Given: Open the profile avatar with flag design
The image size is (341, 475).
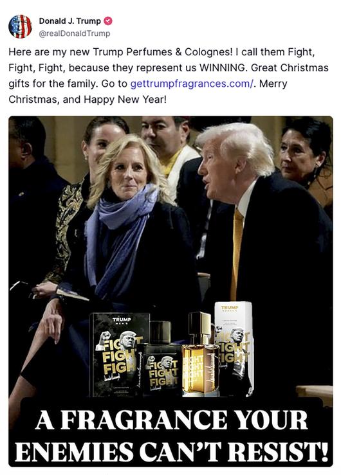Looking at the screenshot, I should [x=20, y=26].
